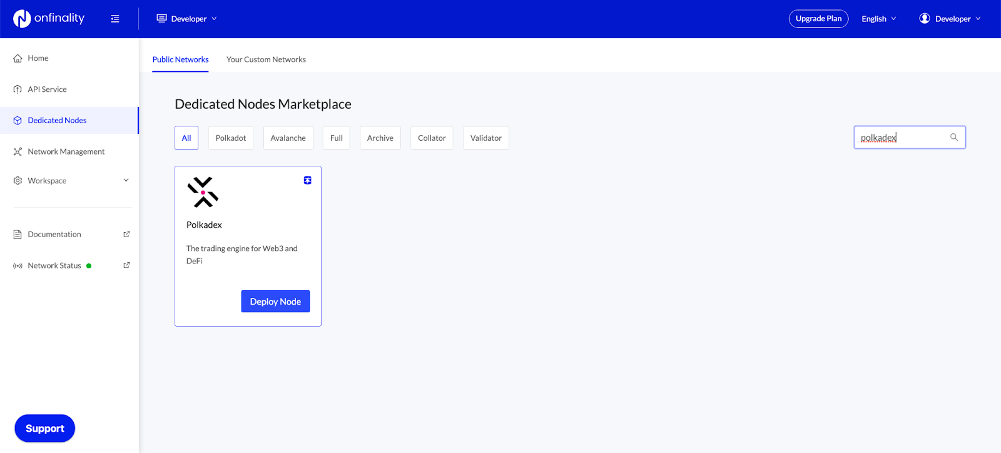Open the English language dropdown
Image resolution: width=1001 pixels, height=453 pixels.
tap(878, 19)
